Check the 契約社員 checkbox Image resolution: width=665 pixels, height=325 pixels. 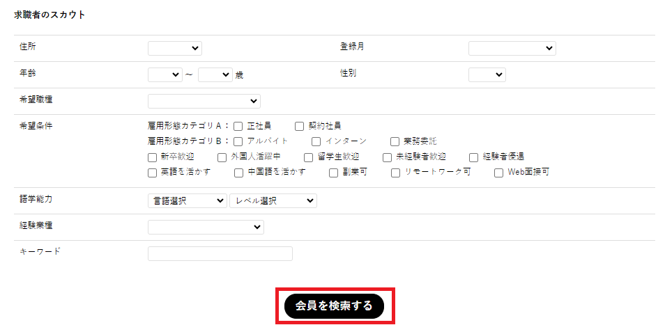[300, 127]
